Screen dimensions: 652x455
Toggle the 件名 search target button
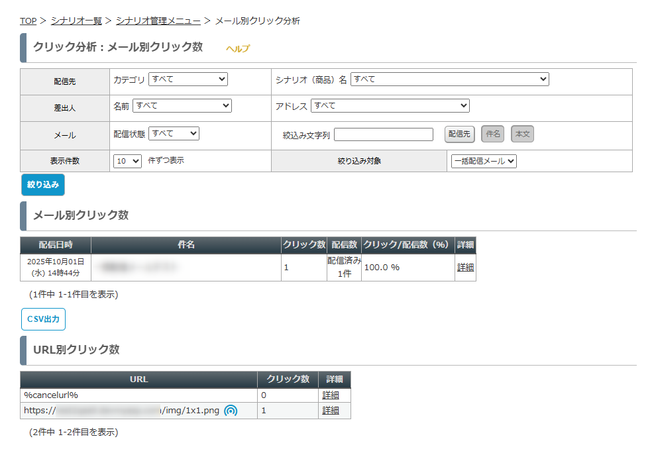[492, 134]
